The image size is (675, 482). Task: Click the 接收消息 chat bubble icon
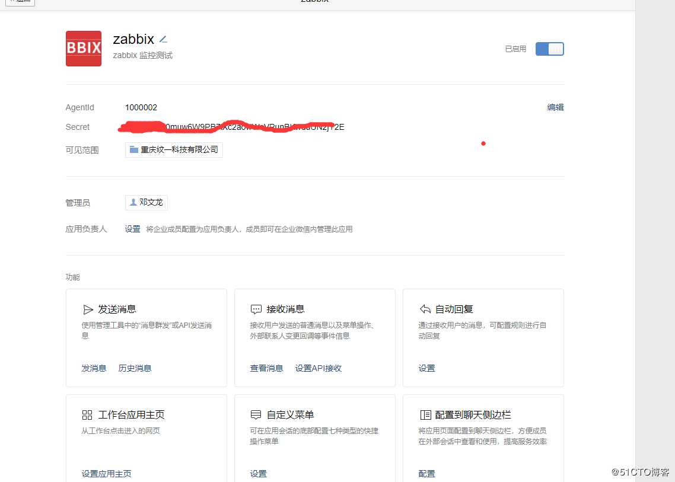click(x=256, y=309)
